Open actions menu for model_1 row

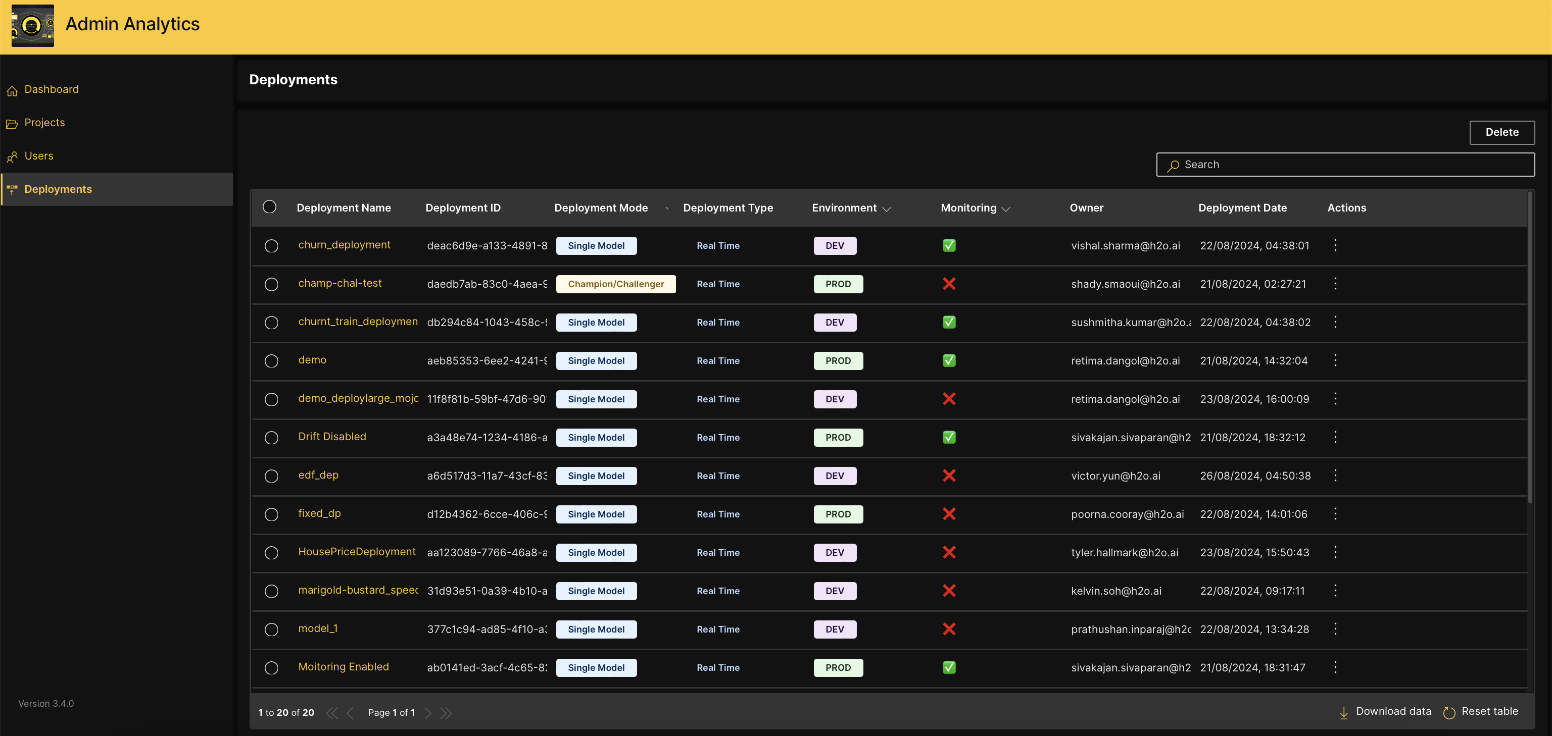tap(1335, 629)
